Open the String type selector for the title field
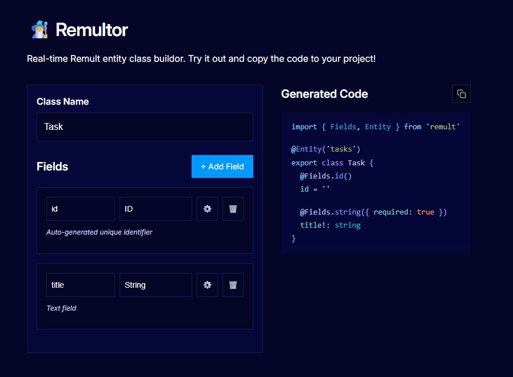This screenshot has width=513, height=377. click(x=155, y=284)
